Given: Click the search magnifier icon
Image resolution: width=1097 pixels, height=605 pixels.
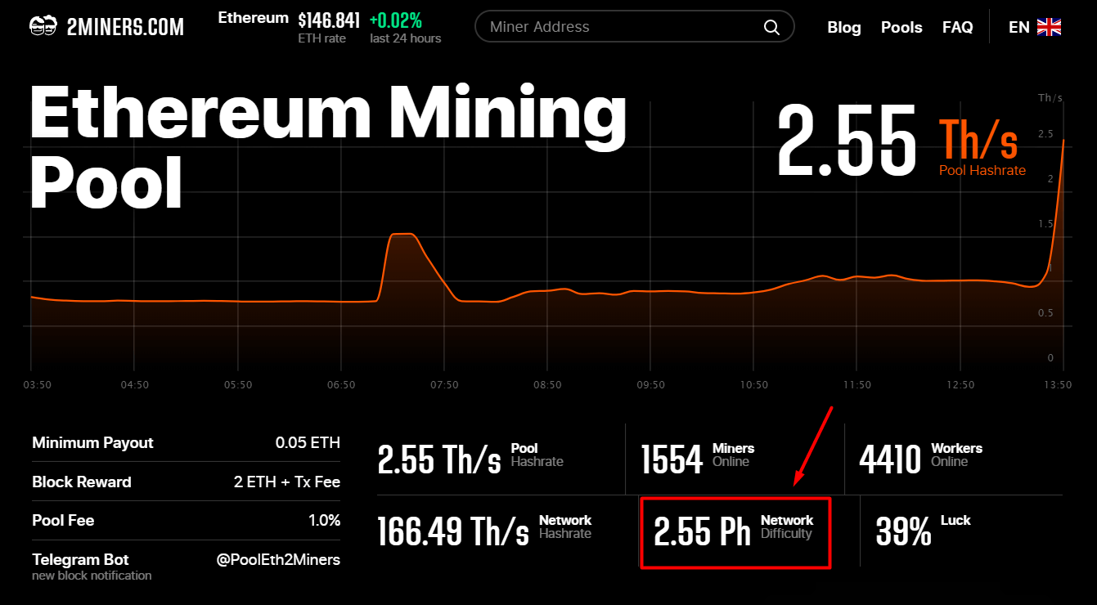Looking at the screenshot, I should (x=771, y=27).
